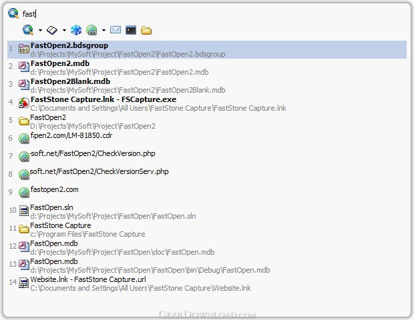The height and width of the screenshot is (320, 414).
Task: Select the FastOpen2 folder result
Action: [x=207, y=121]
